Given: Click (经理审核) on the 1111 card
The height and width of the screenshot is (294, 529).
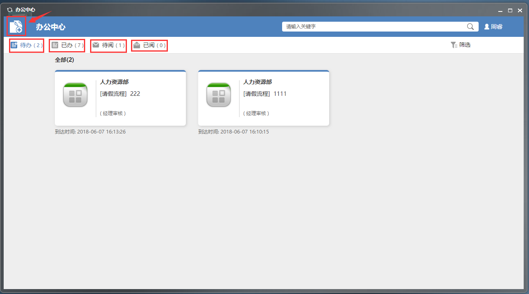Looking at the screenshot, I should point(256,113).
